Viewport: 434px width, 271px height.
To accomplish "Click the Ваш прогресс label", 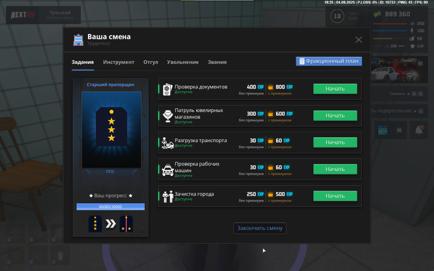I will coord(111,196).
